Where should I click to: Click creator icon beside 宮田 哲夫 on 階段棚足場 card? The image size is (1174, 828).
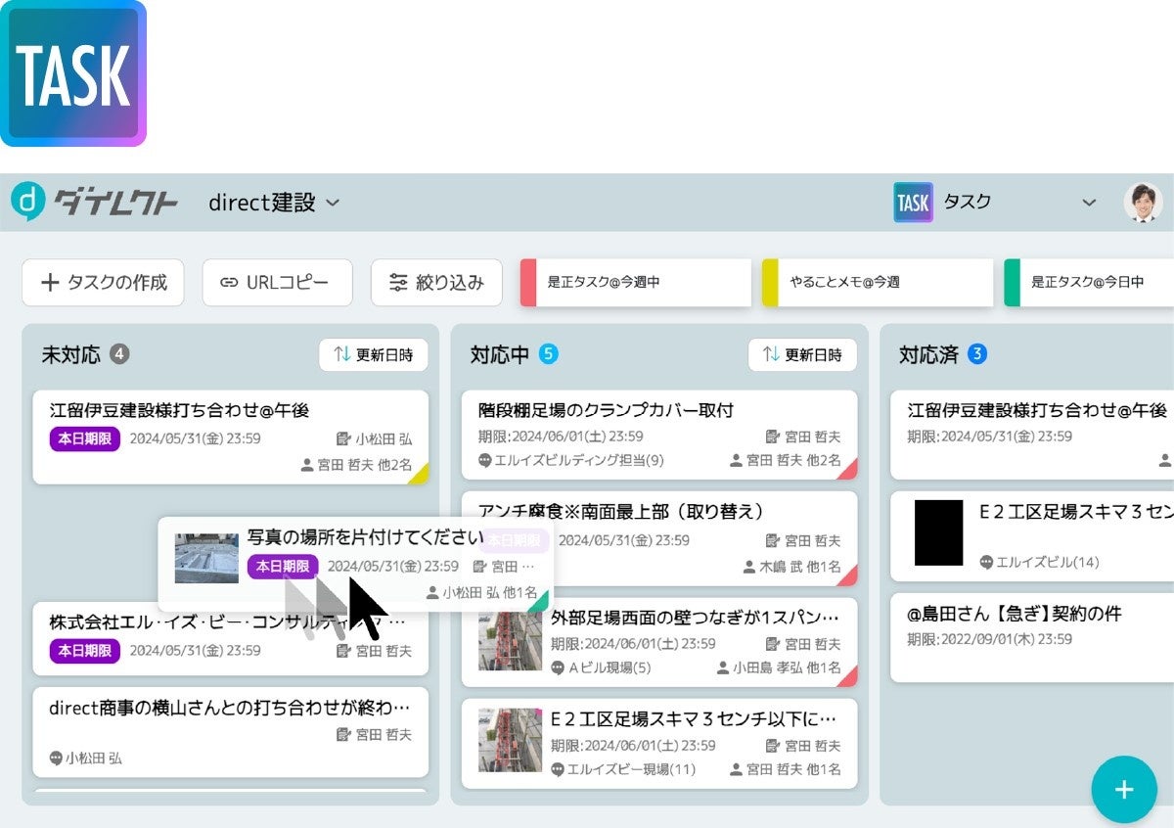773,437
